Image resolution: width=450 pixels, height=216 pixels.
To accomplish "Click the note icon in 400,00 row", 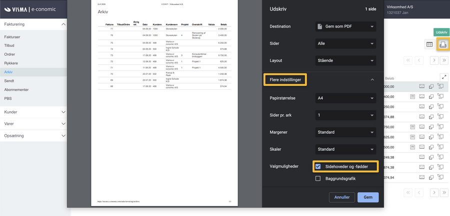I will [x=412, y=96].
